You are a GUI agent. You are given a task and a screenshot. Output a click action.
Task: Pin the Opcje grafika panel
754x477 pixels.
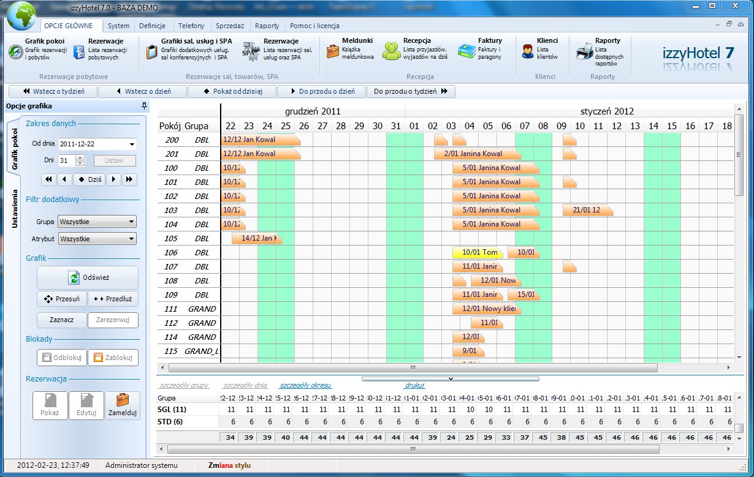pos(143,106)
